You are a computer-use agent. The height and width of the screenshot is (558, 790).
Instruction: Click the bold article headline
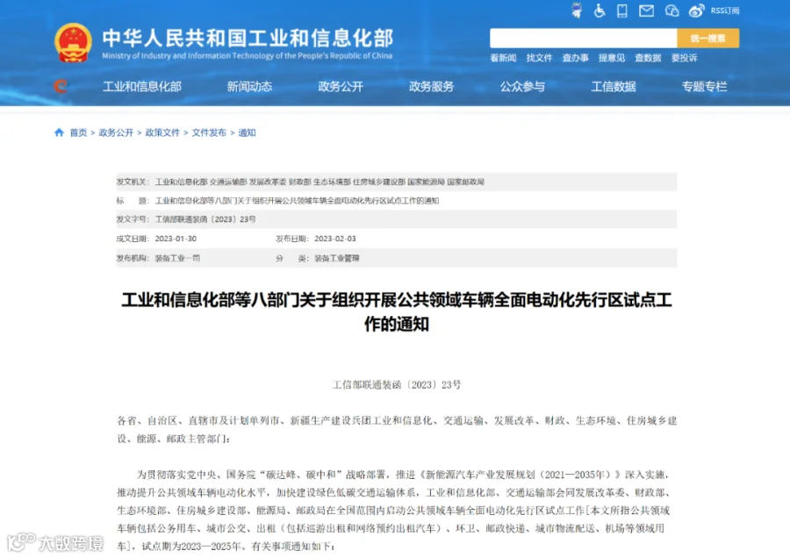(397, 311)
